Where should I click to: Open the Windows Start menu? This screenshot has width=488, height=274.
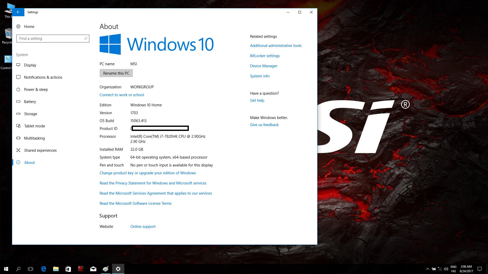pos(6,269)
